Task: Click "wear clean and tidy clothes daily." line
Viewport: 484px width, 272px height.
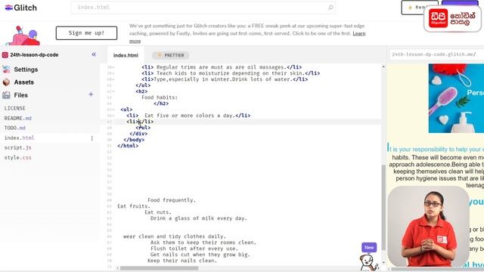Action: [175, 236]
